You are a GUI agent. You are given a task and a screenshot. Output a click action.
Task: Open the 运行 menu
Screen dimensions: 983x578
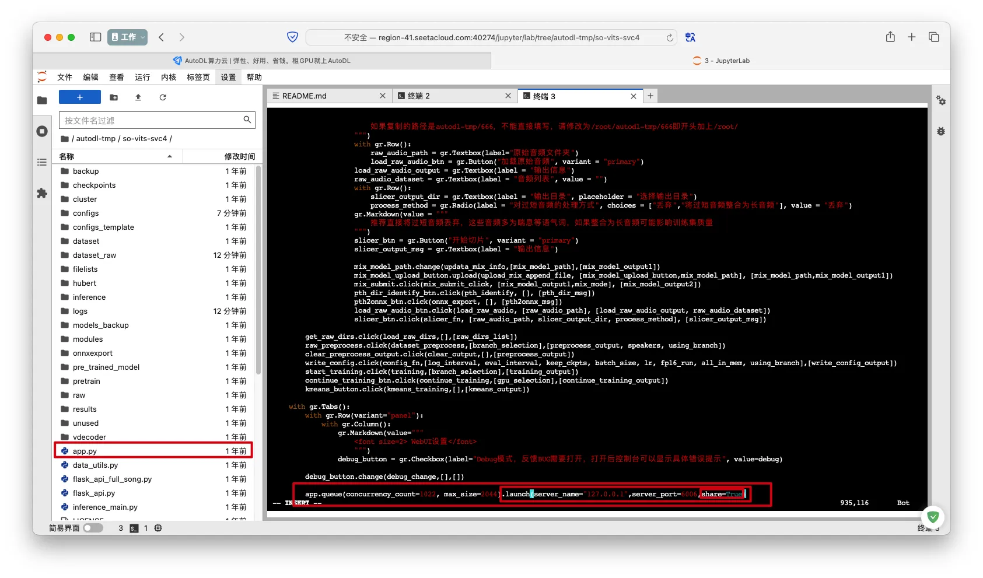142,77
